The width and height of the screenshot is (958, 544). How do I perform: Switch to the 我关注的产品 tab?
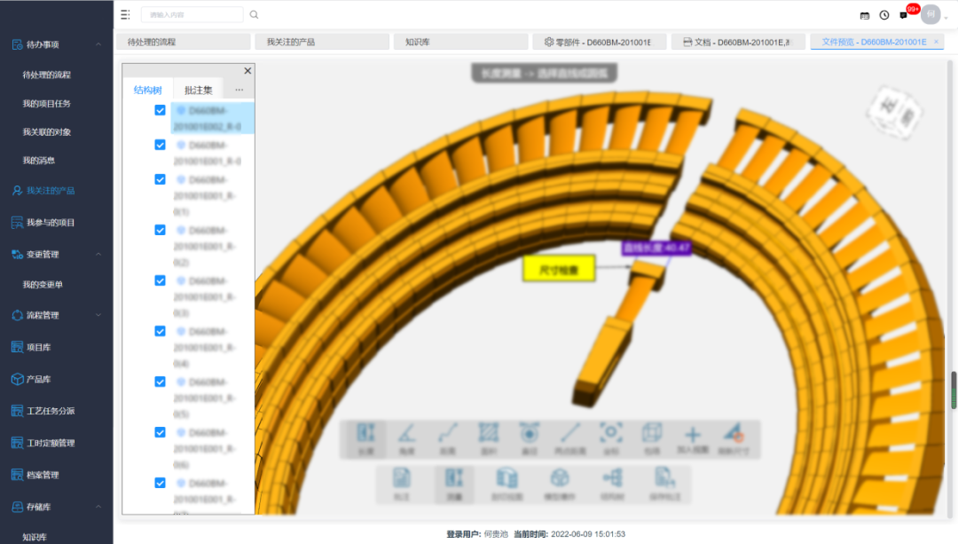[x=322, y=42]
